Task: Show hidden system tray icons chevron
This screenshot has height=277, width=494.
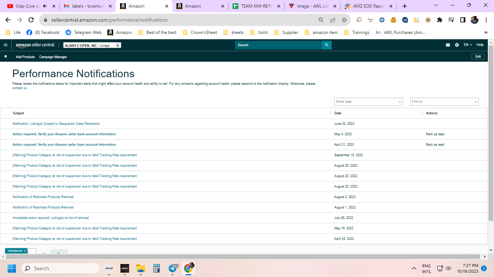Action: click(414, 268)
